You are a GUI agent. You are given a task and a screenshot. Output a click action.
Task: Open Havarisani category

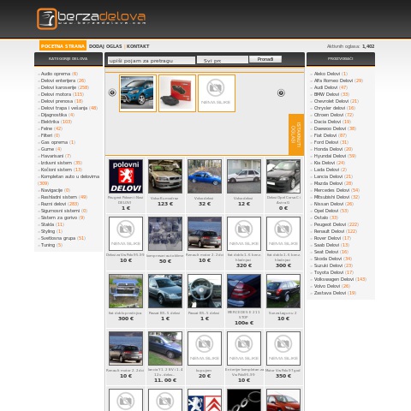tap(52, 156)
